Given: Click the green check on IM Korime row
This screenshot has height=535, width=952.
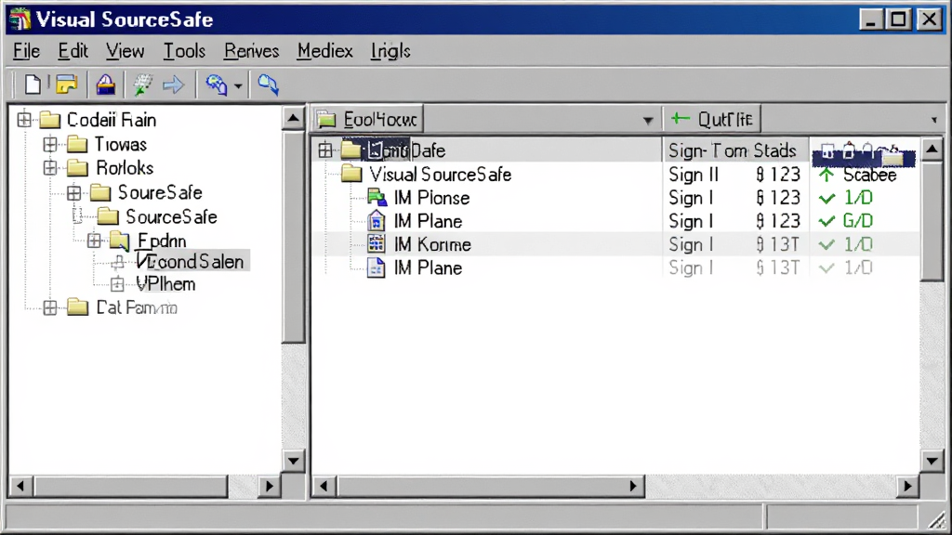Looking at the screenshot, I should click(x=826, y=245).
